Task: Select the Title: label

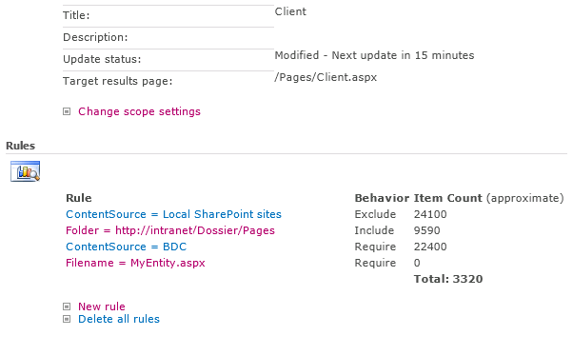Action: (x=76, y=15)
